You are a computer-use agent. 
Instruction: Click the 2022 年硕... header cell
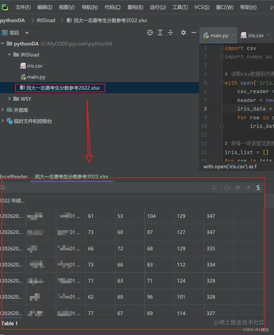(12, 200)
